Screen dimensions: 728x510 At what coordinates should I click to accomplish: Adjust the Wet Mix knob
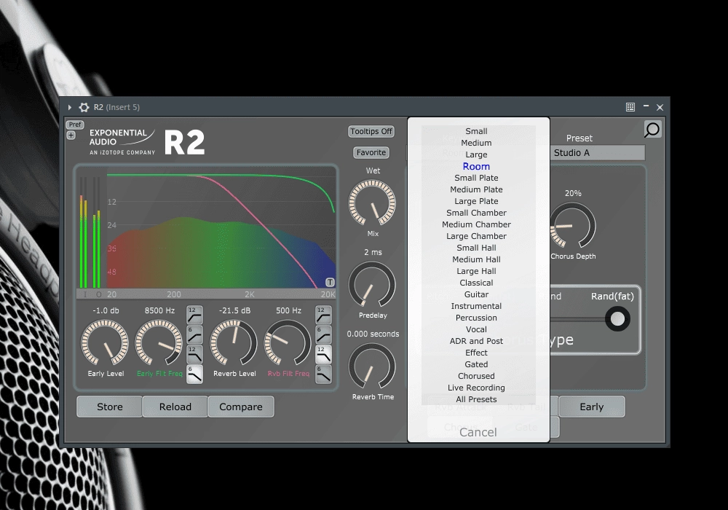point(372,203)
